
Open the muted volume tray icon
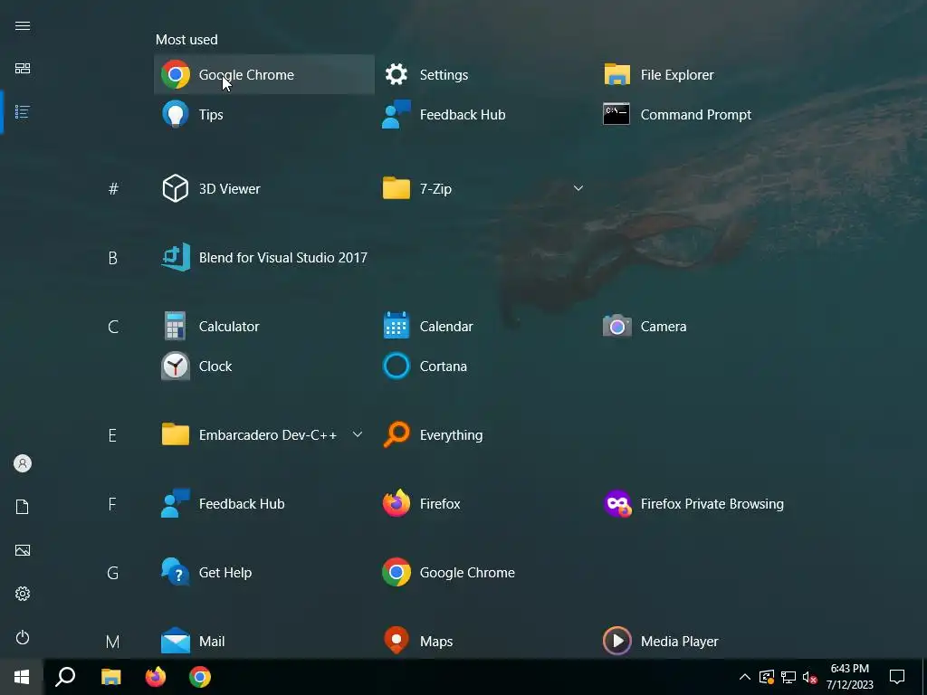(x=810, y=677)
